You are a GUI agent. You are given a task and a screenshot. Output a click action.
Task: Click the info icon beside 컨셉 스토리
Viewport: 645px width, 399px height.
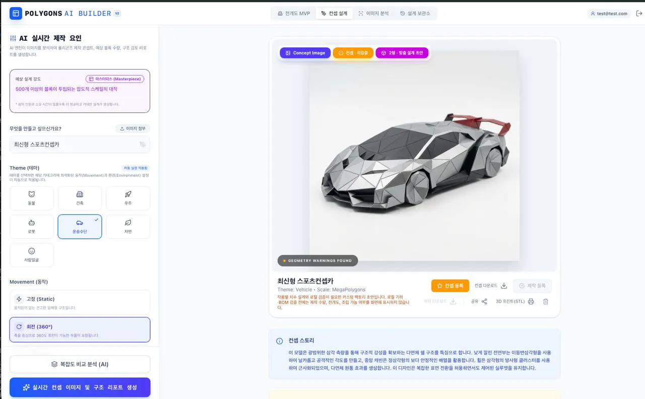click(279, 341)
